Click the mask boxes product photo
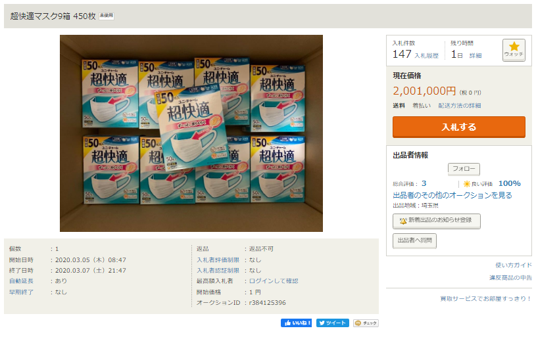This screenshot has height=339, width=536. tap(191, 133)
